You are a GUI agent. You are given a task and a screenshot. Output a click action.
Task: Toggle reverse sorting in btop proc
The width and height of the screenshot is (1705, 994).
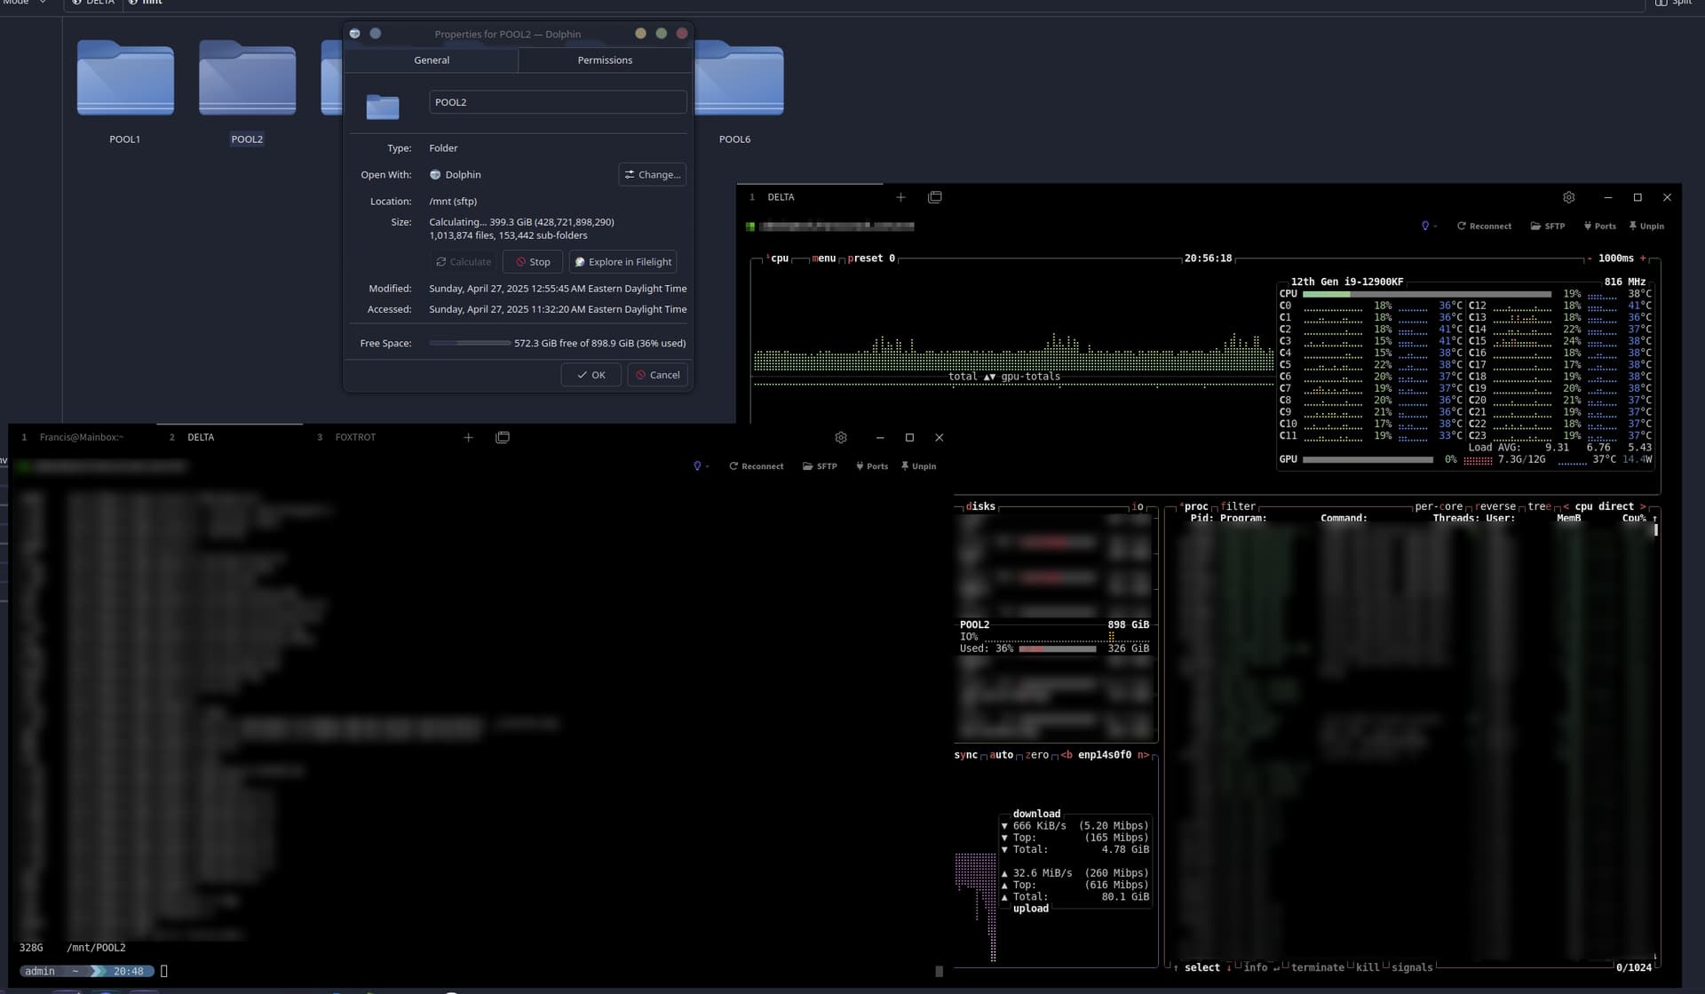(x=1496, y=506)
